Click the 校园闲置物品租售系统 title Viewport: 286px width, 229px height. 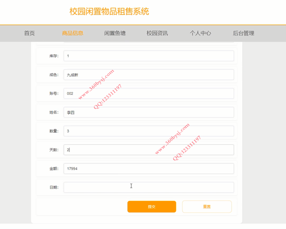pos(109,12)
